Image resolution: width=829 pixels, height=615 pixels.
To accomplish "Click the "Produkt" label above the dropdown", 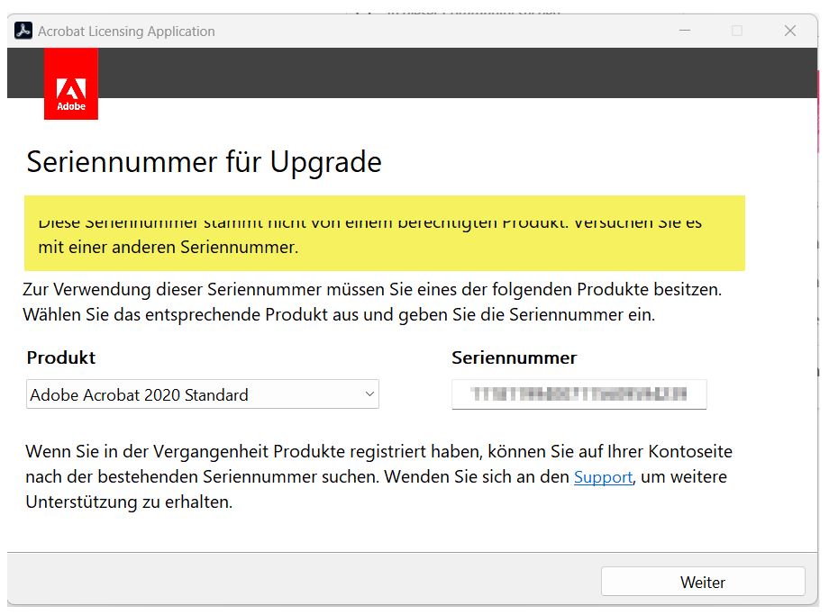I will pyautogui.click(x=61, y=357).
